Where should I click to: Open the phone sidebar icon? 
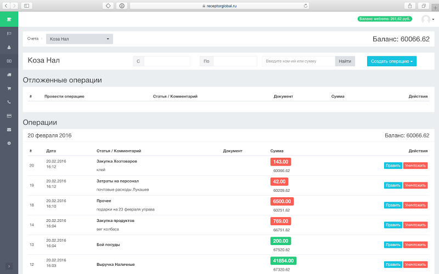tap(9, 102)
